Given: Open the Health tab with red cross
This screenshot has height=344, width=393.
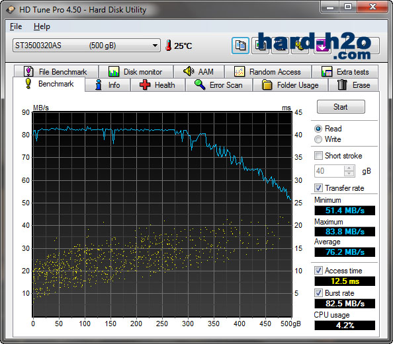Looking at the screenshot, I should (157, 85).
